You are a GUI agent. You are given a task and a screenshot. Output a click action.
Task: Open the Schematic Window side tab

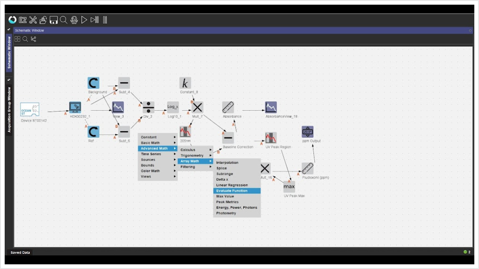click(9, 52)
